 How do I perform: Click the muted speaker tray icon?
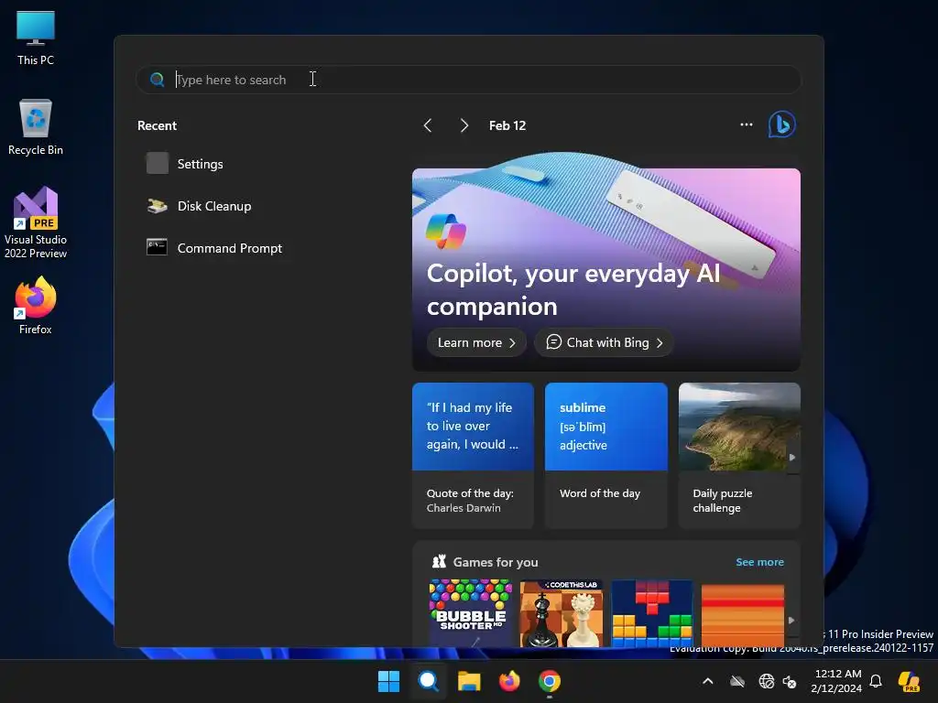pos(790,681)
